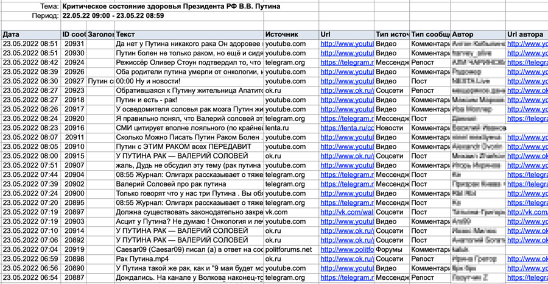Select the Текст column header cell
This screenshot has height=284, width=548.
tap(189, 35)
